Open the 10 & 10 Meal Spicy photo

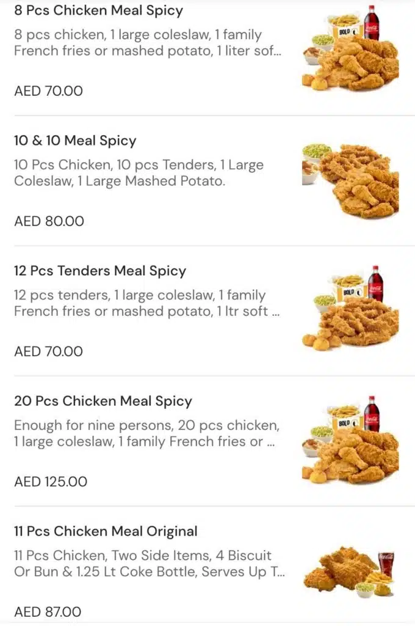[350, 181]
